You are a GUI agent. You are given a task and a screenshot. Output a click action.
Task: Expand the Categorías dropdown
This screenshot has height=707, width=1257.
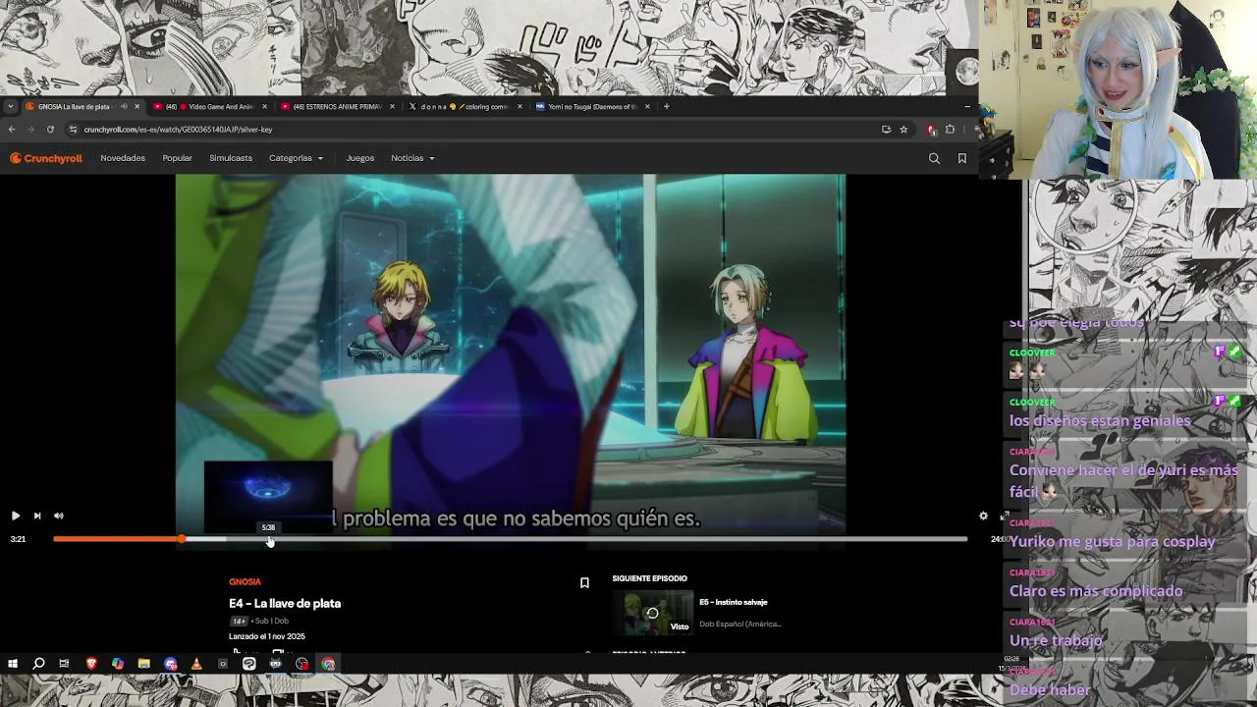click(296, 158)
